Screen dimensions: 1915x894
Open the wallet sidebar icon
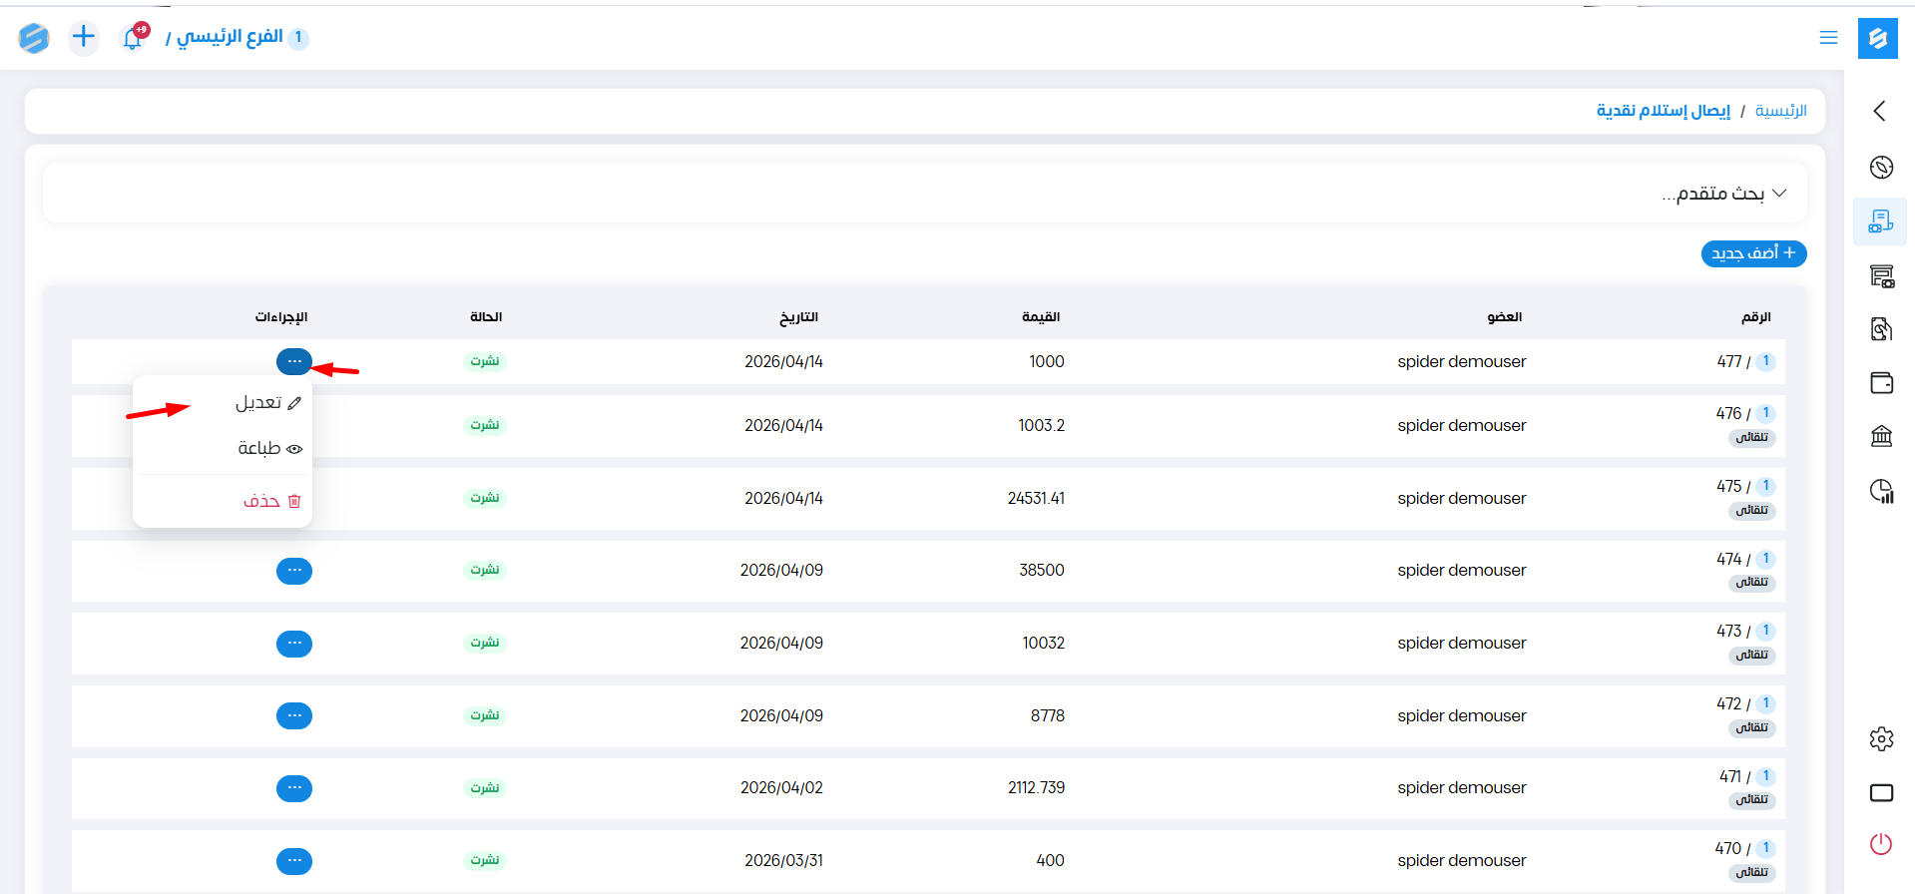[x=1881, y=383]
